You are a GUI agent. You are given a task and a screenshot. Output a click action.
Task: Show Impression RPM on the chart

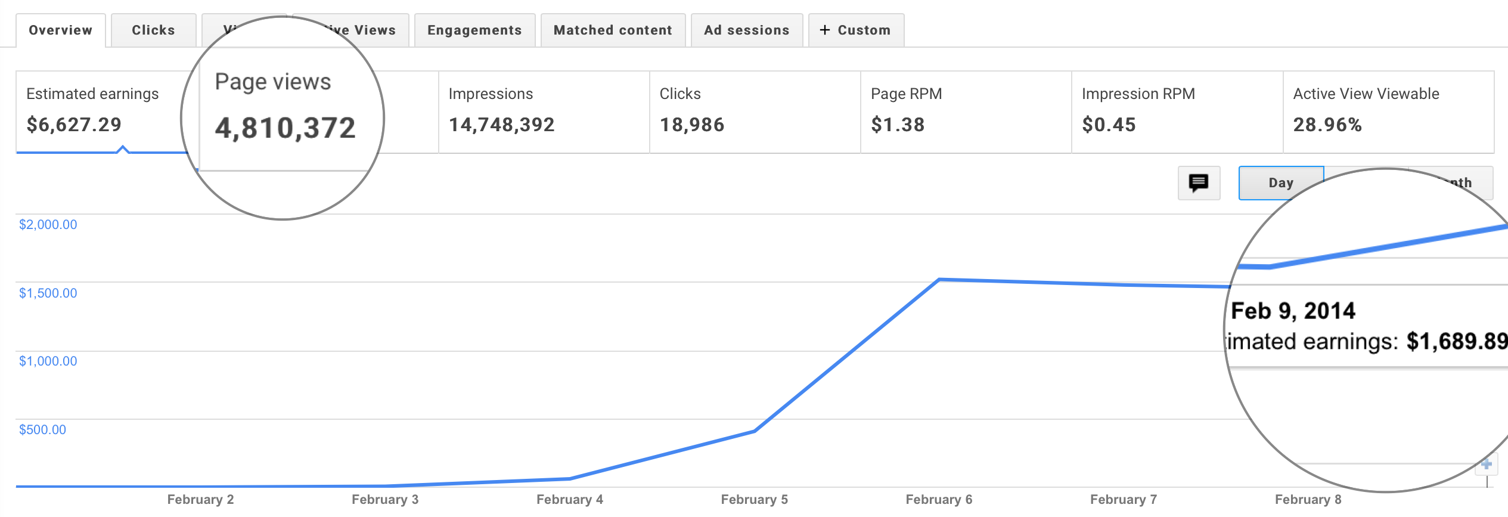[x=1177, y=112]
